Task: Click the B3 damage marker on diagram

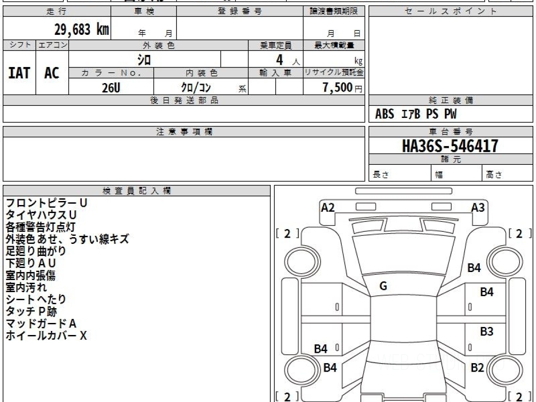Action: 486,332
